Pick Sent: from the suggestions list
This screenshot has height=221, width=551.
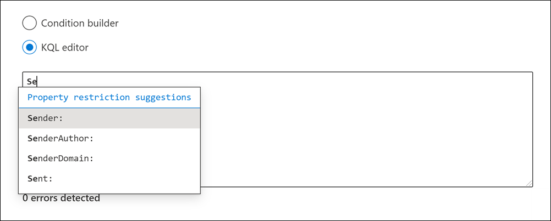[40, 179]
